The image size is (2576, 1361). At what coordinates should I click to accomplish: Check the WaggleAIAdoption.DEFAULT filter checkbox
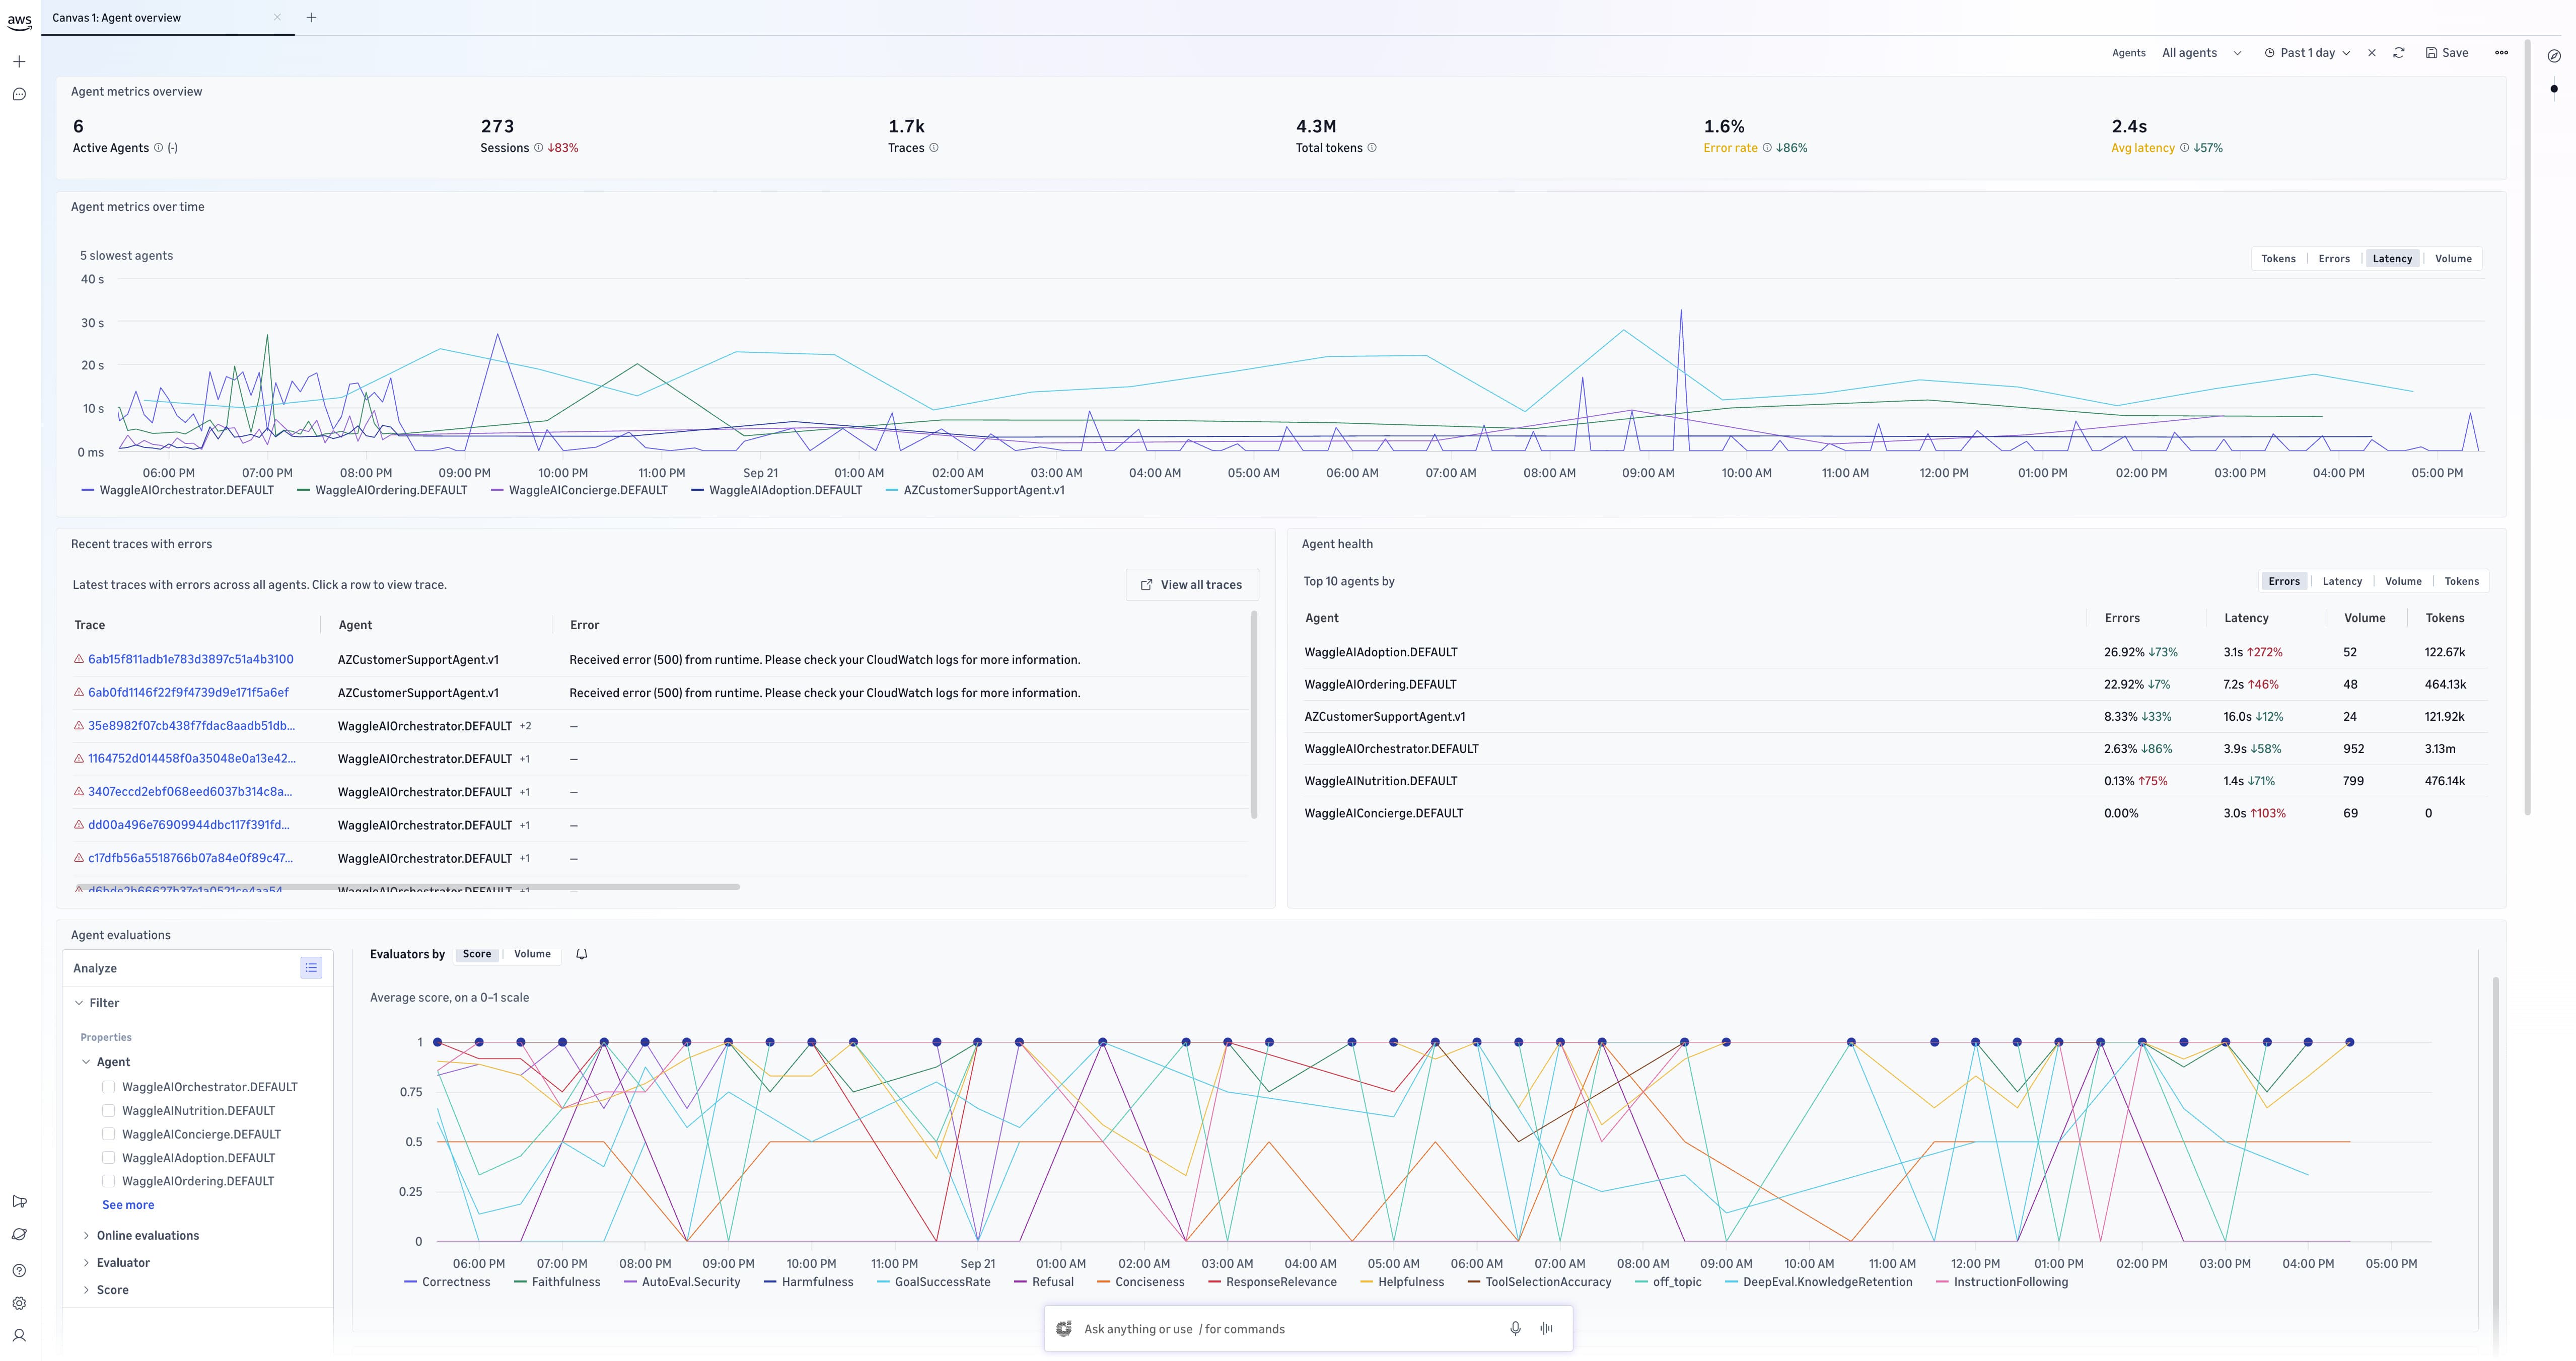coord(108,1158)
